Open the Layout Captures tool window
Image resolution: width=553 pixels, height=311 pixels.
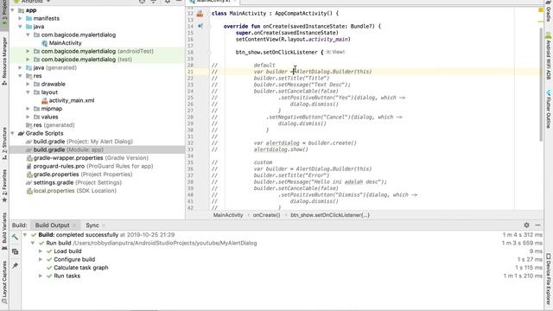click(x=4, y=282)
